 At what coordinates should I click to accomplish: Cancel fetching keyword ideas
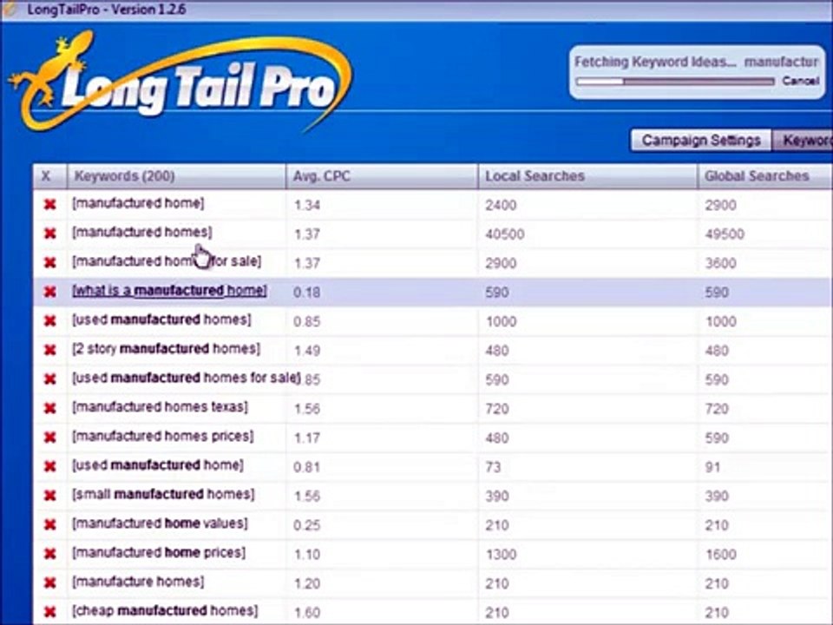[800, 82]
